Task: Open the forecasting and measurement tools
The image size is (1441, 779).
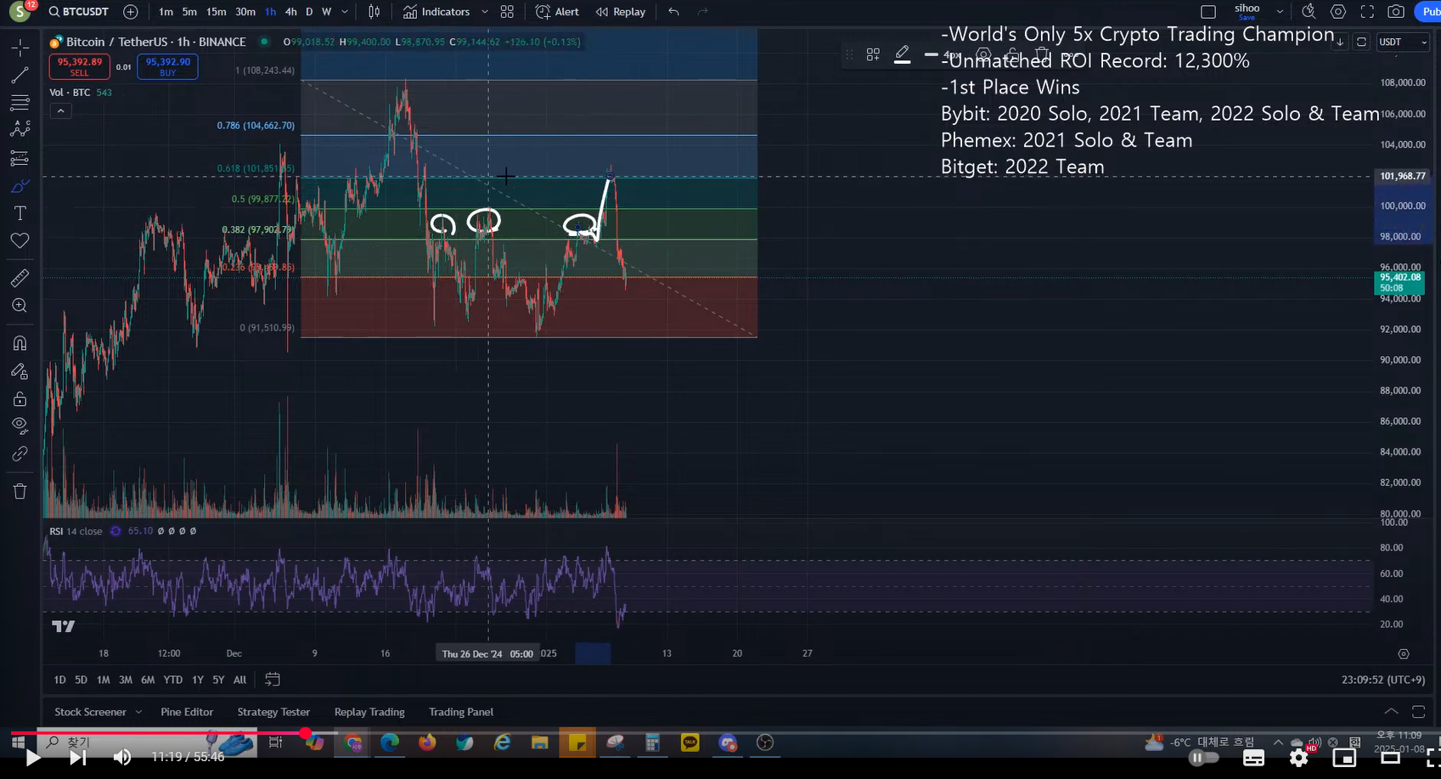Action: click(20, 158)
